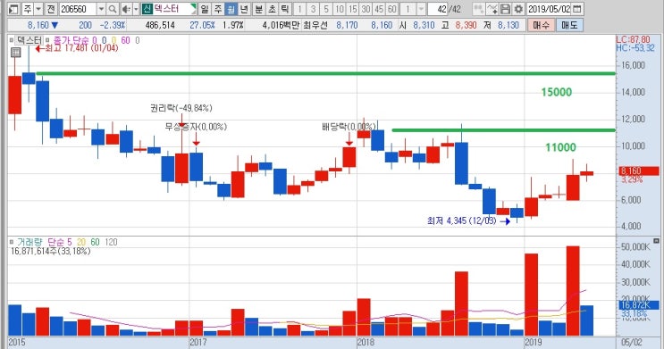Click the 덱스터 chart legend label

(x=29, y=40)
